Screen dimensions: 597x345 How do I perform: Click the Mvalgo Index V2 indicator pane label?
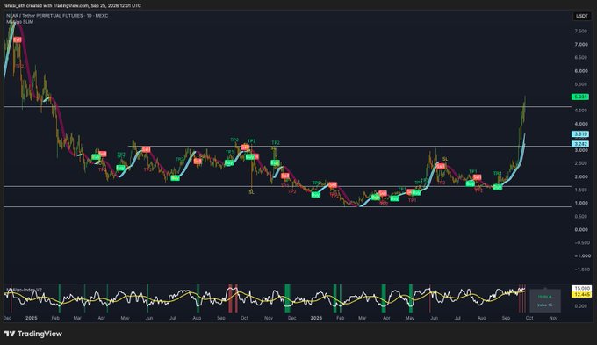(x=24, y=291)
